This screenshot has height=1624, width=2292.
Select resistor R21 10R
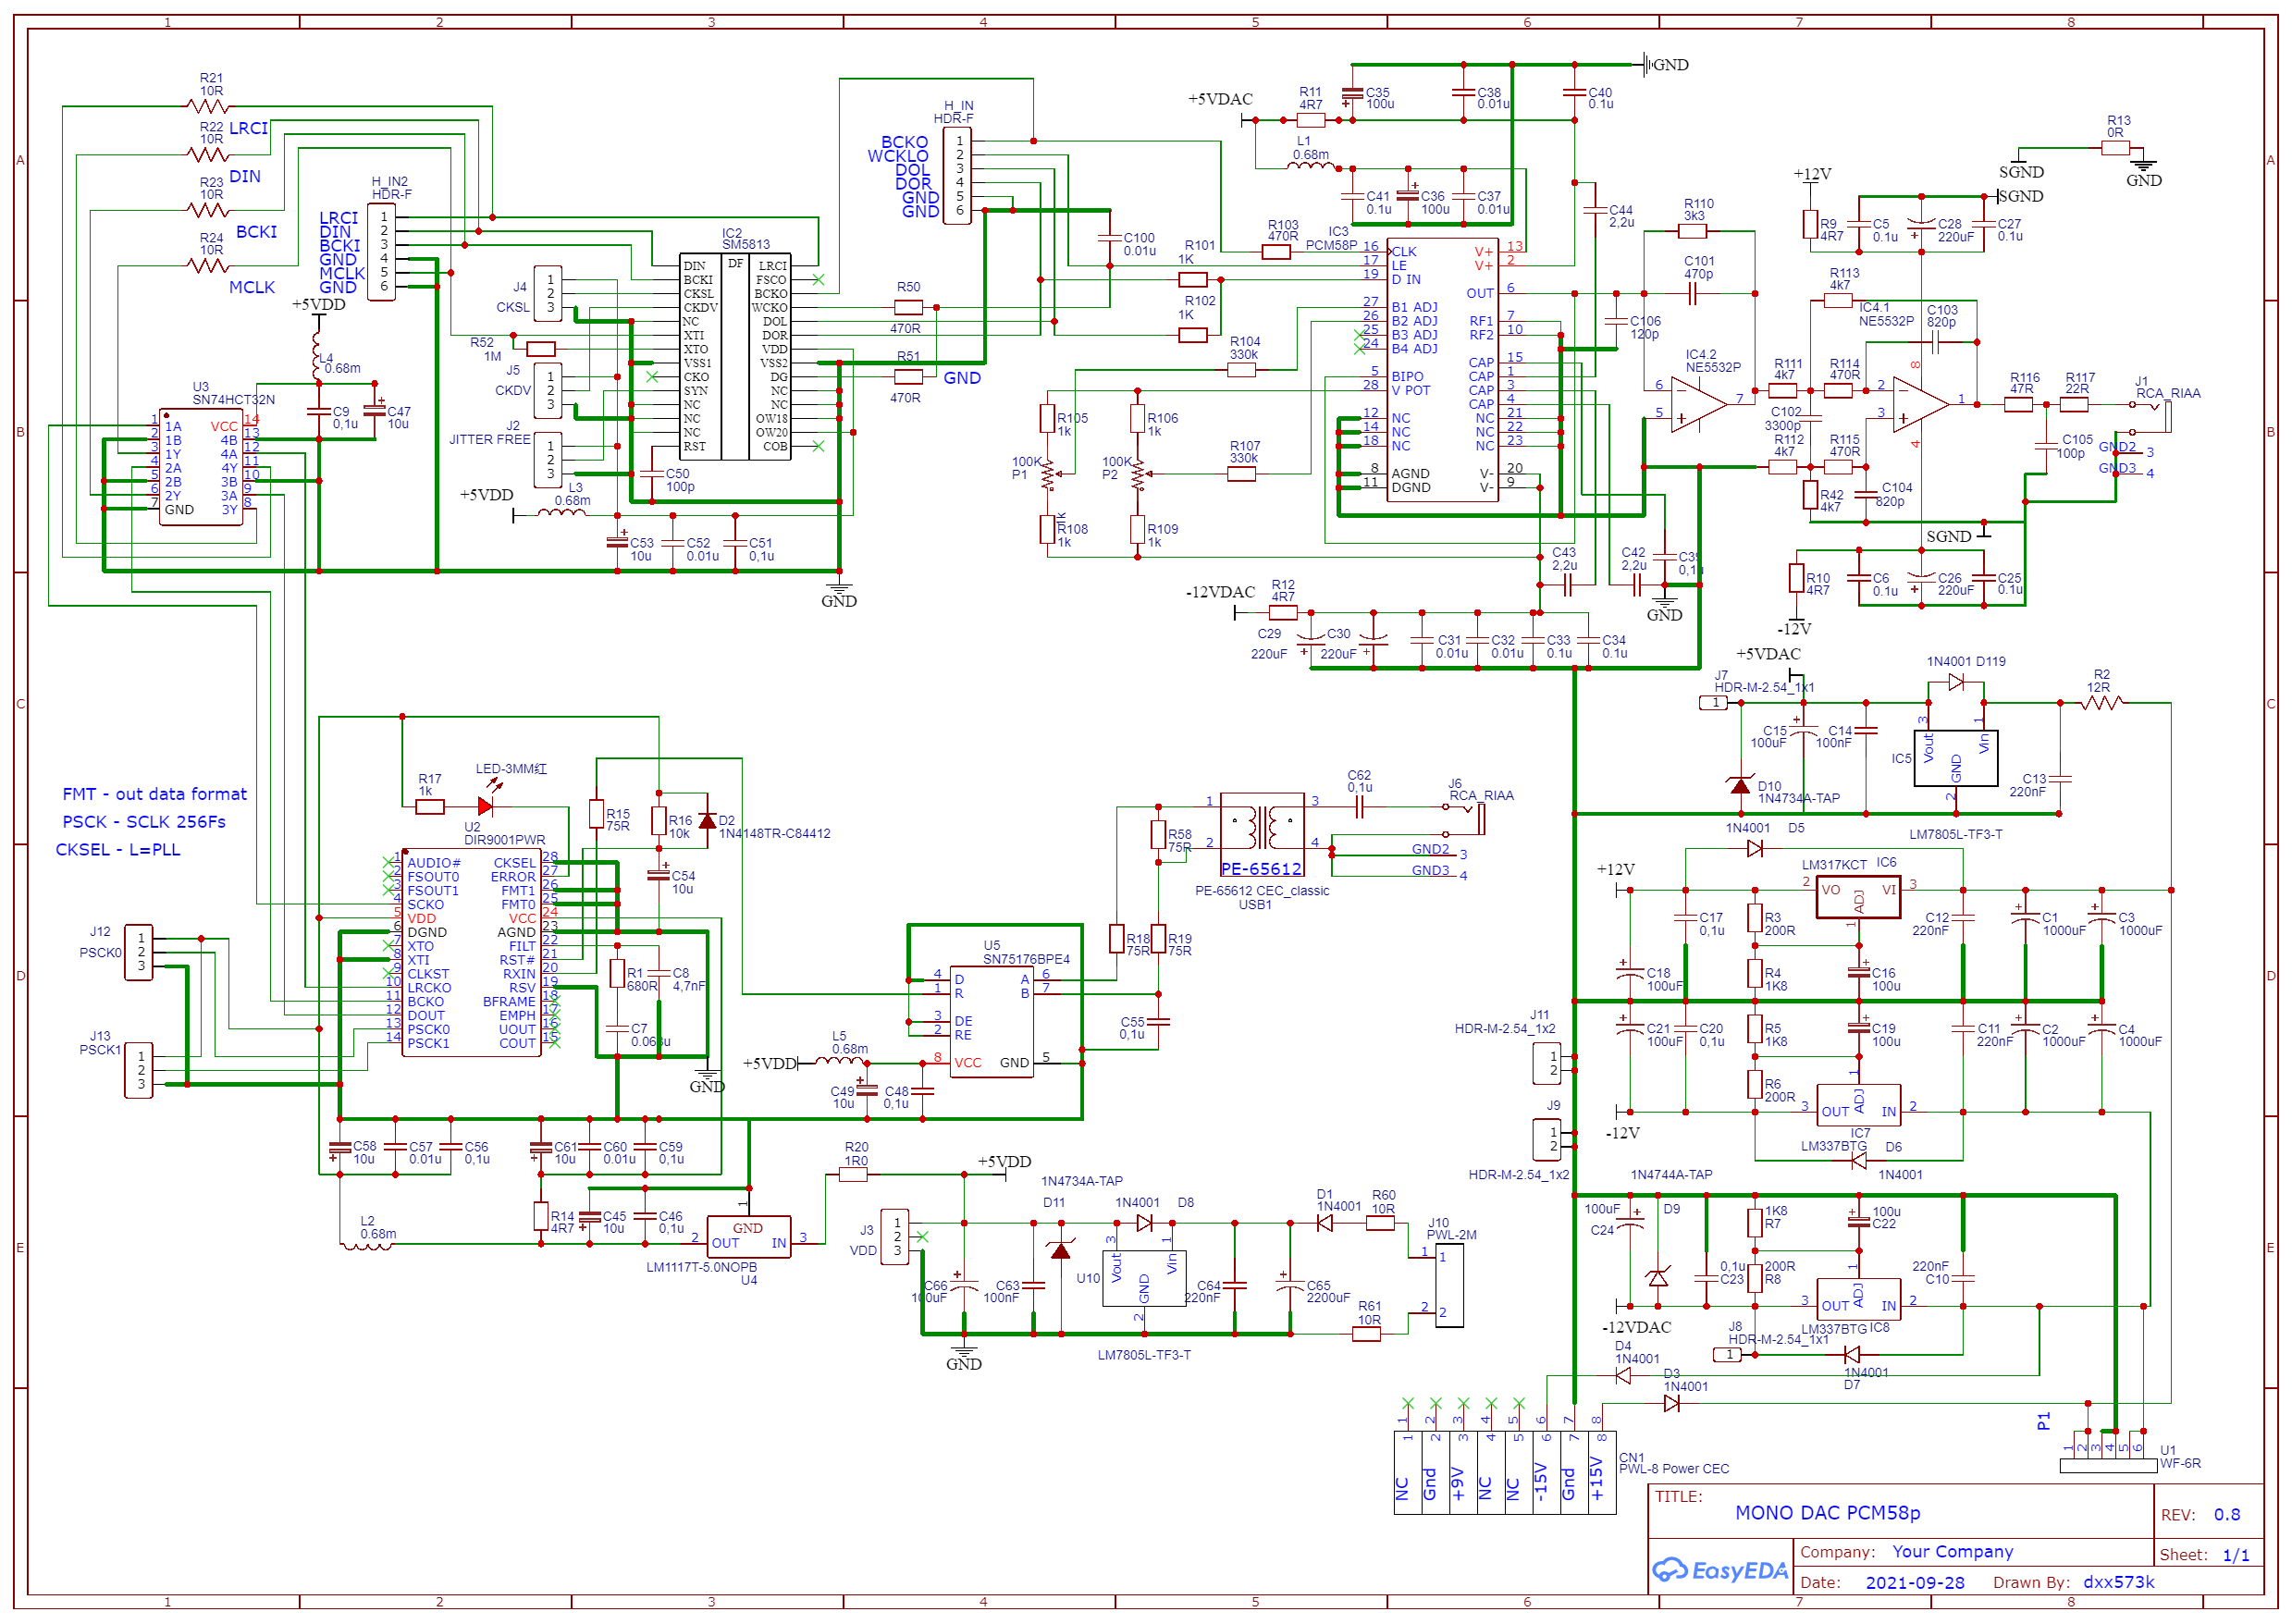point(208,105)
